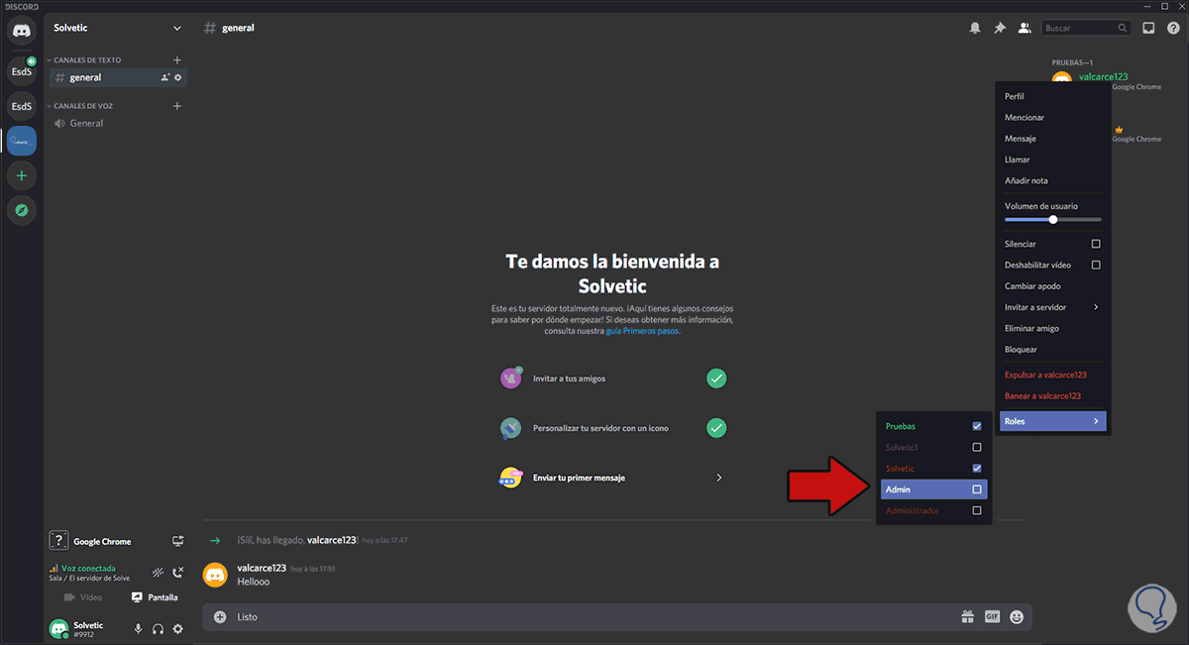The height and width of the screenshot is (645, 1189).
Task: Toggle the Pruebas role checkbox
Action: [977, 426]
